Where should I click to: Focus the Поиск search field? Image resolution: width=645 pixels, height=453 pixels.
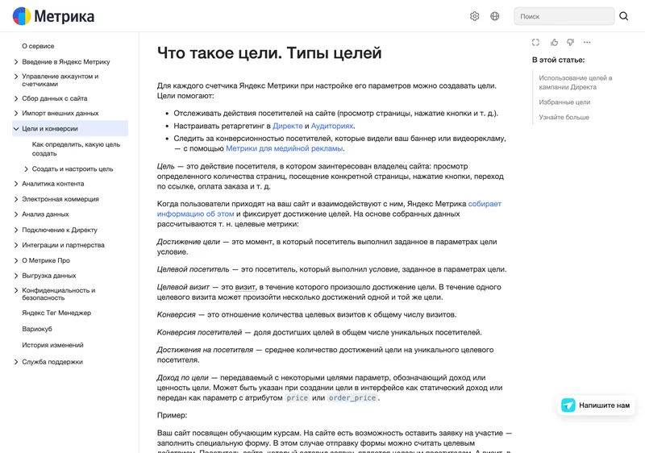(564, 16)
